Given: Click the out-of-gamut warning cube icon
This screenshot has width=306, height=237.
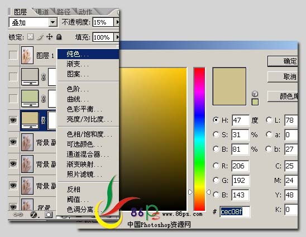Looking at the screenshot, I should point(255,94).
